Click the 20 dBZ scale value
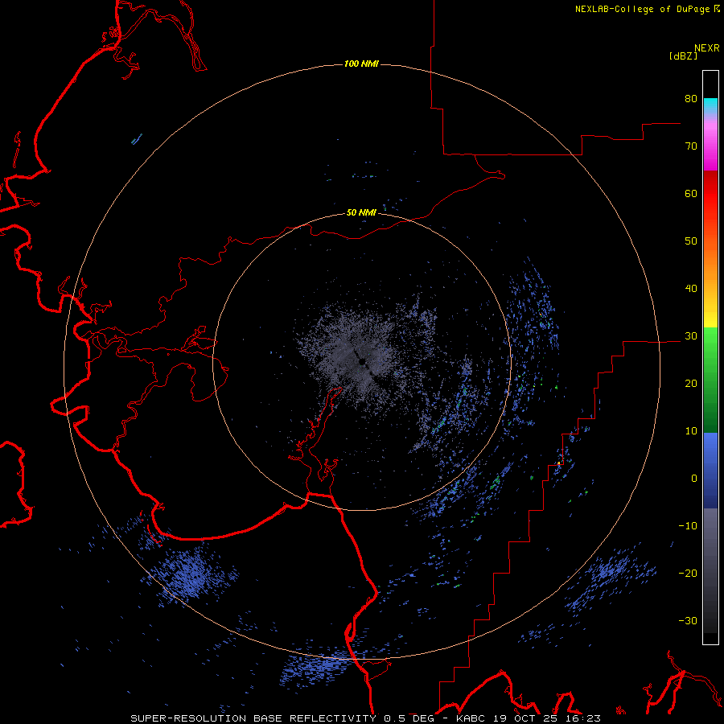Image resolution: width=724 pixels, height=724 pixels. tap(691, 384)
